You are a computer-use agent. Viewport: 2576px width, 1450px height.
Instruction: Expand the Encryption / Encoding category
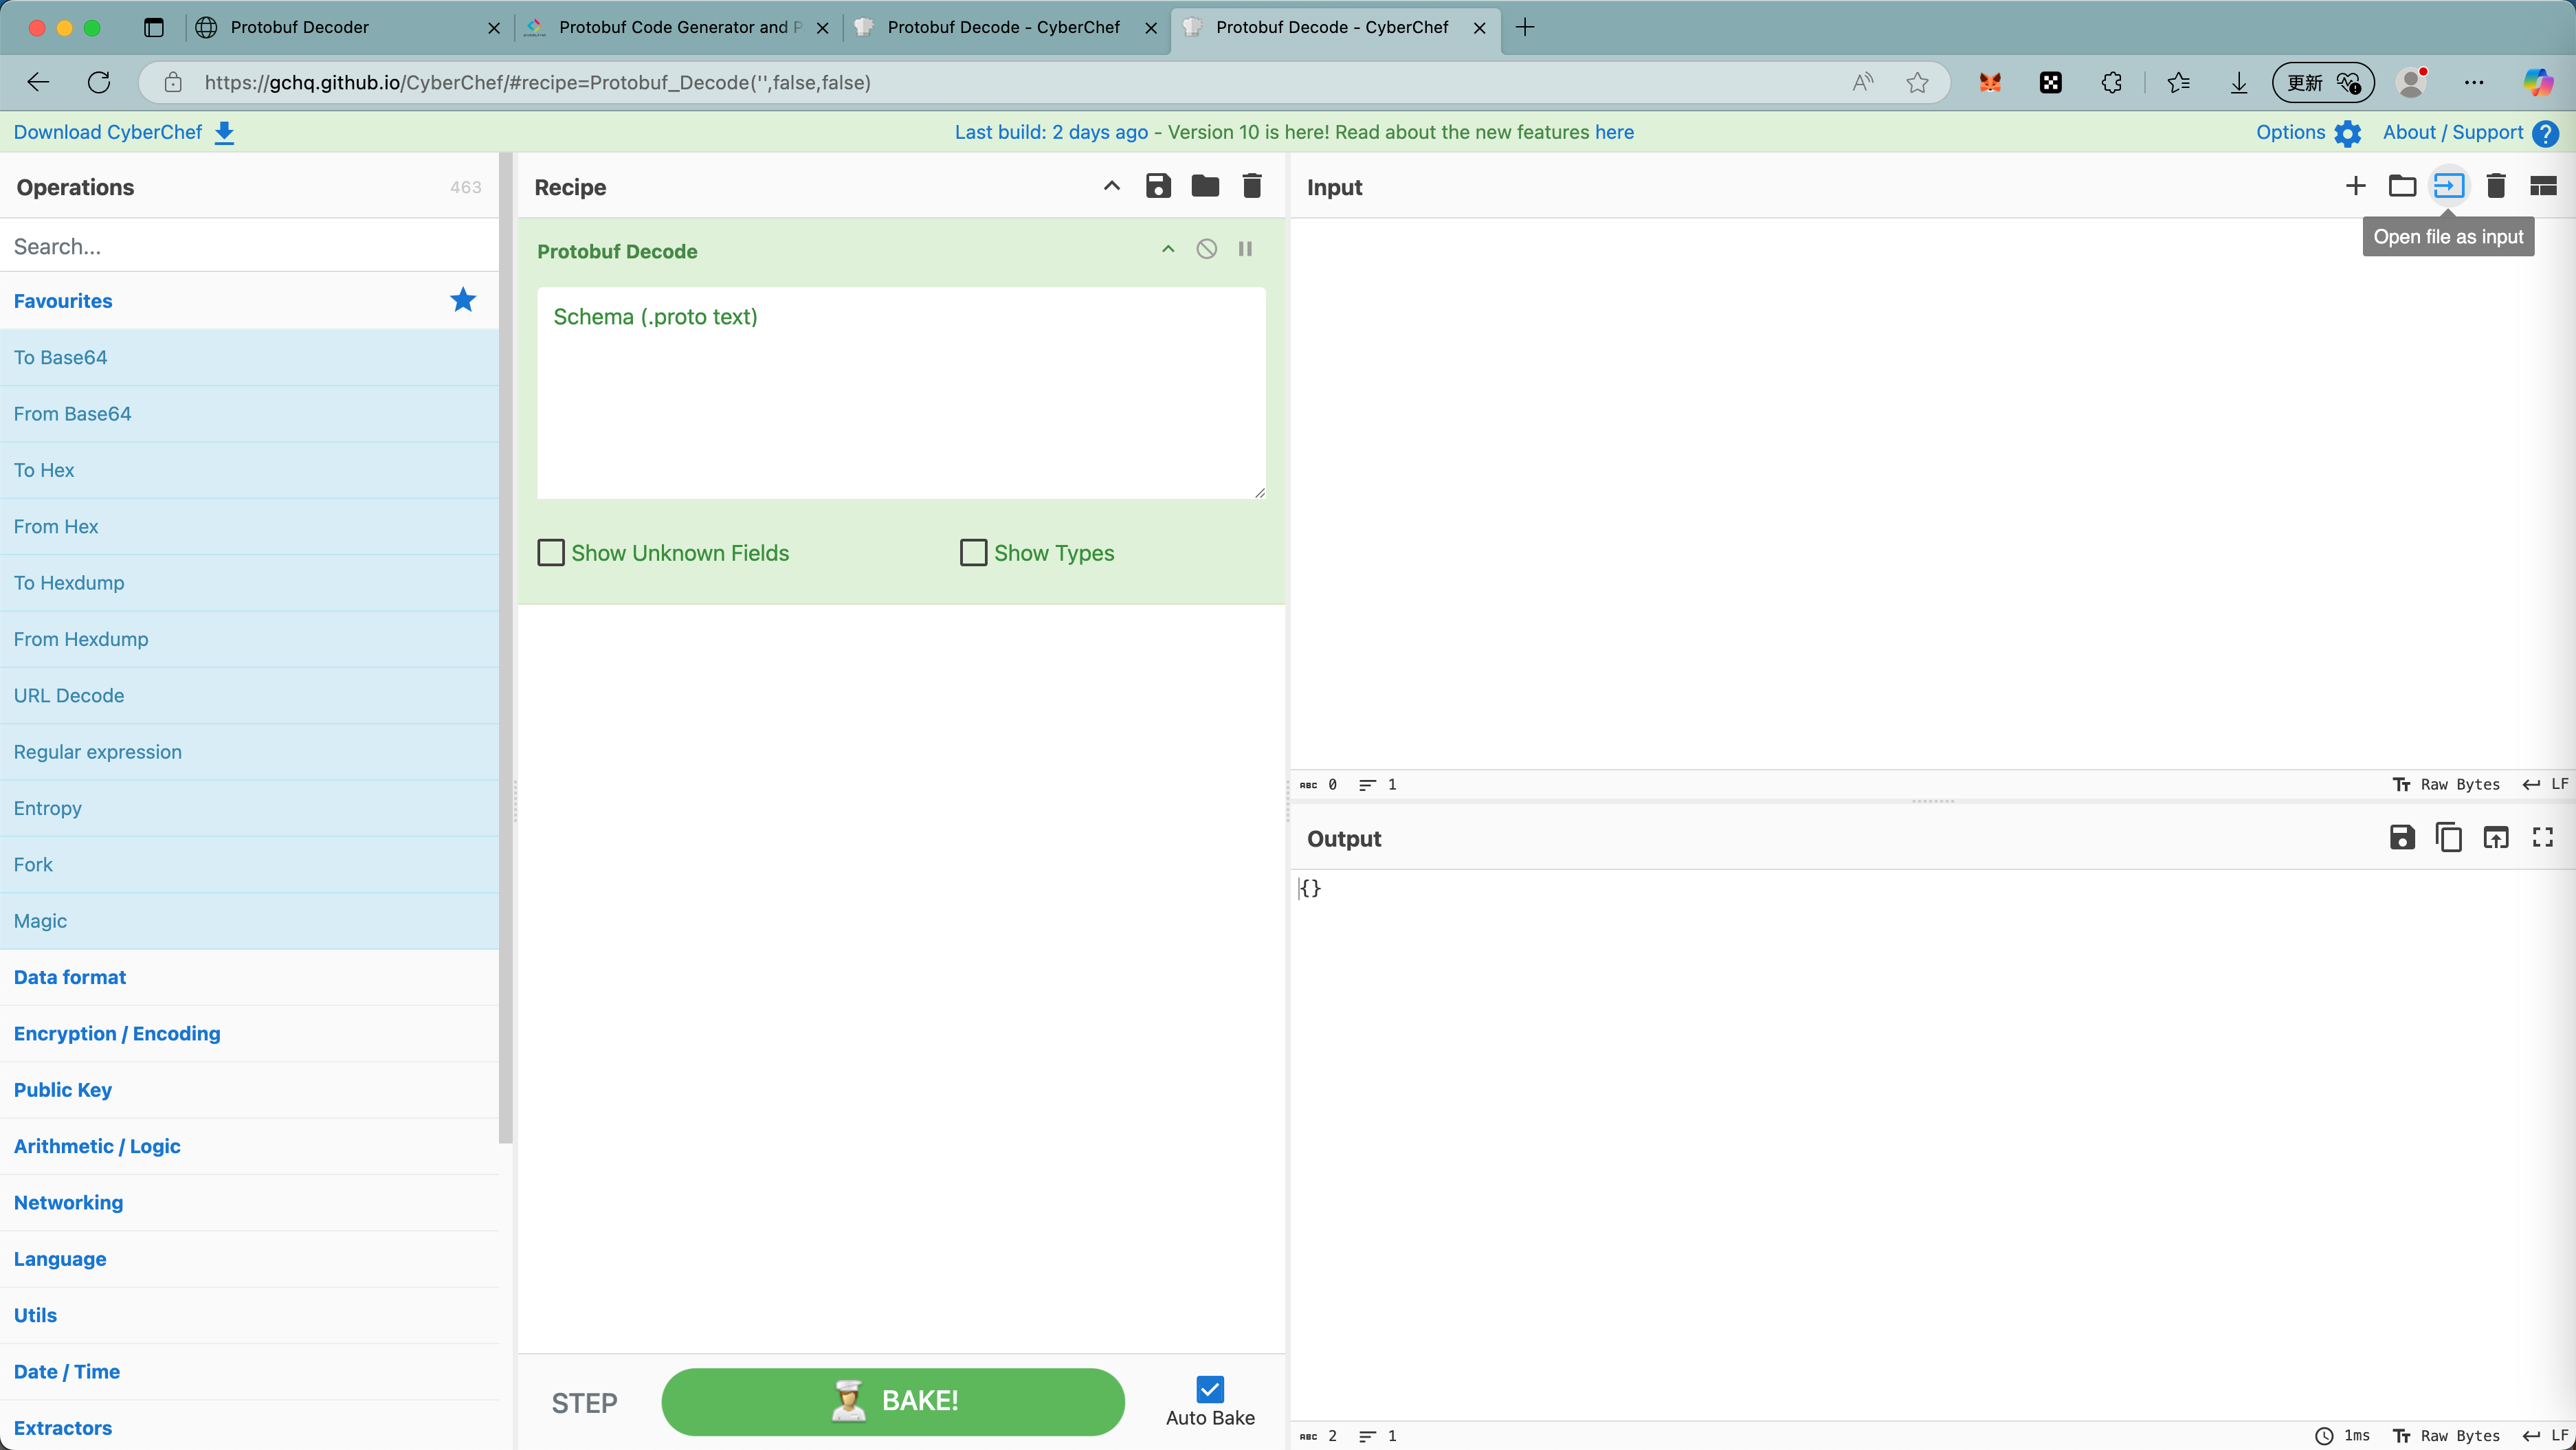click(117, 1033)
